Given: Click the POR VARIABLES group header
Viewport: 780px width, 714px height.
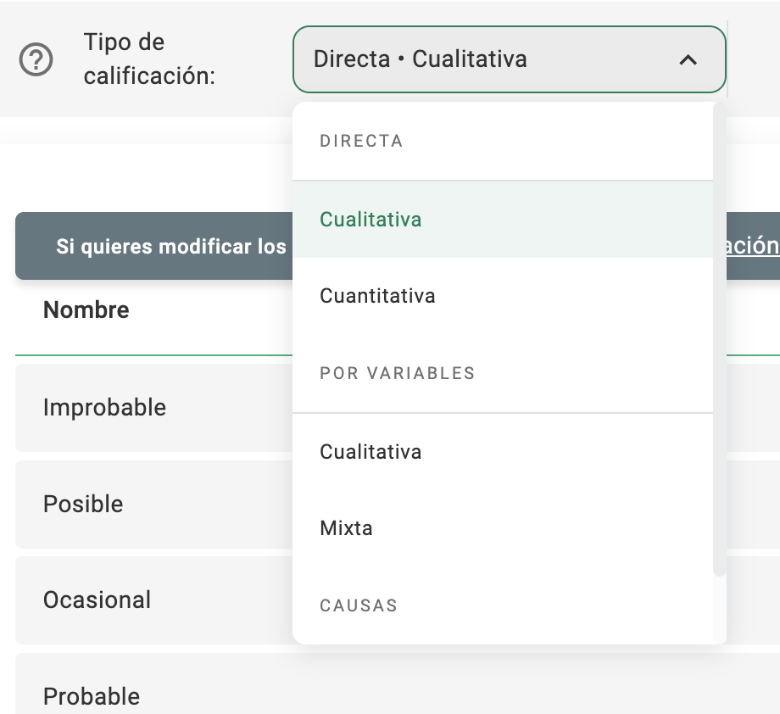Looking at the screenshot, I should [x=397, y=374].
